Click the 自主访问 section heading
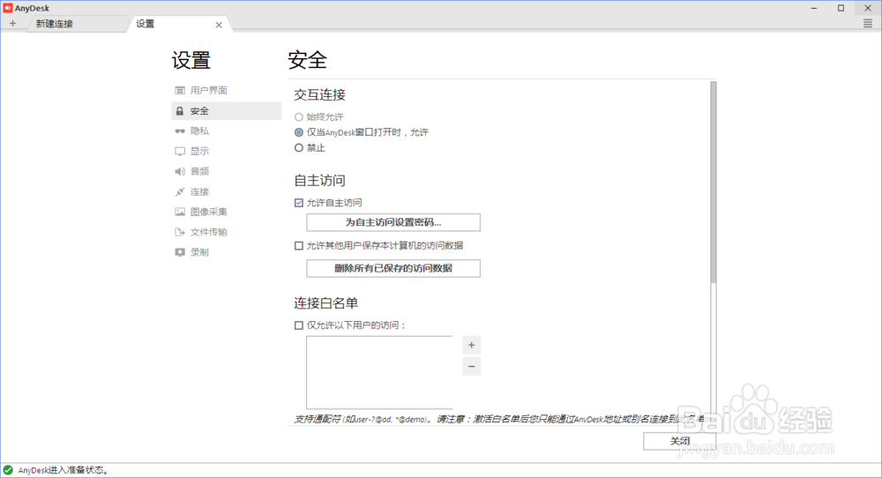The width and height of the screenshot is (882, 478). tap(319, 181)
